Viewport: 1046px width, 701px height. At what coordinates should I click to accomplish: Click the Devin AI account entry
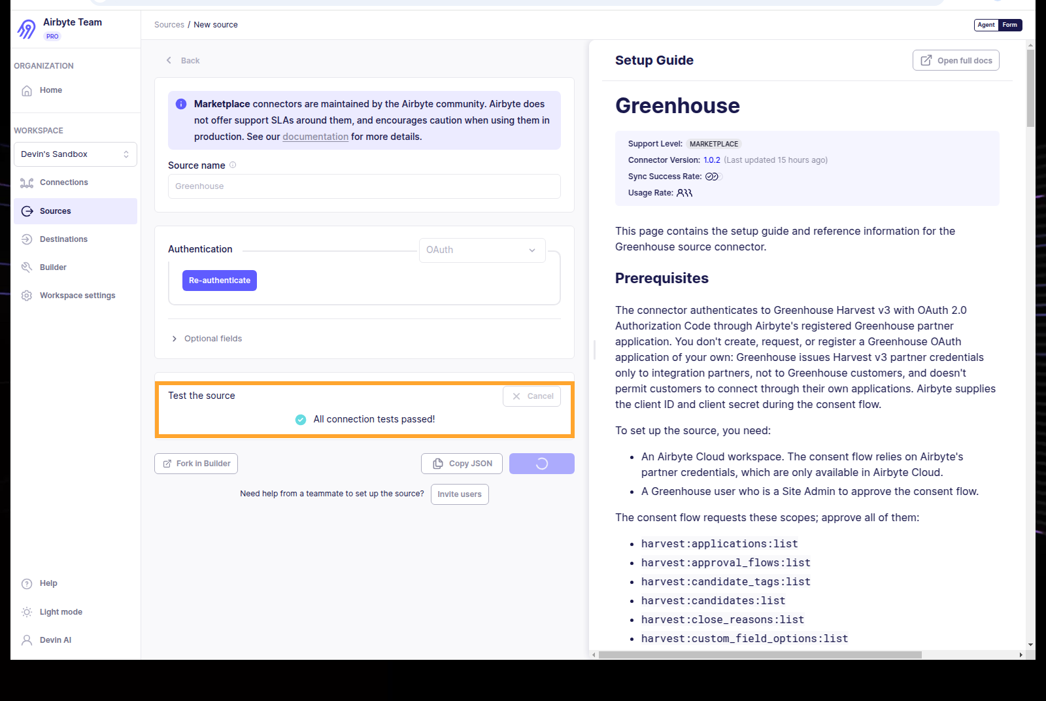tap(75, 640)
